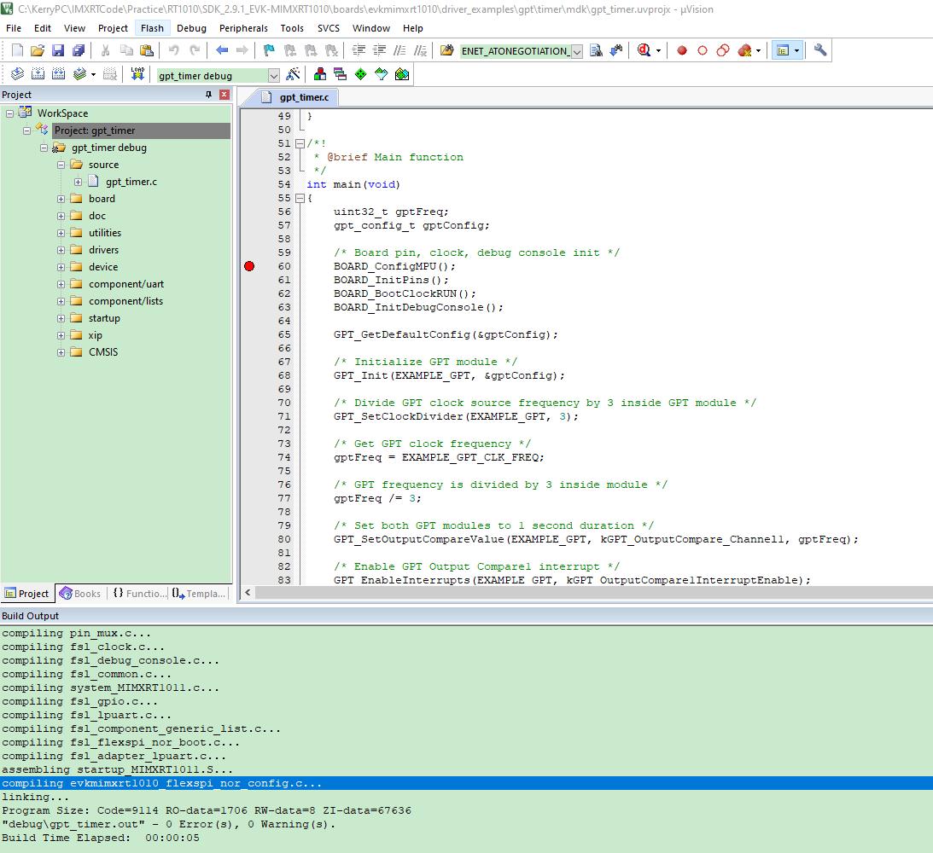Toggle the breakpoint on line 60
The height and width of the screenshot is (853, 933).
click(x=249, y=266)
